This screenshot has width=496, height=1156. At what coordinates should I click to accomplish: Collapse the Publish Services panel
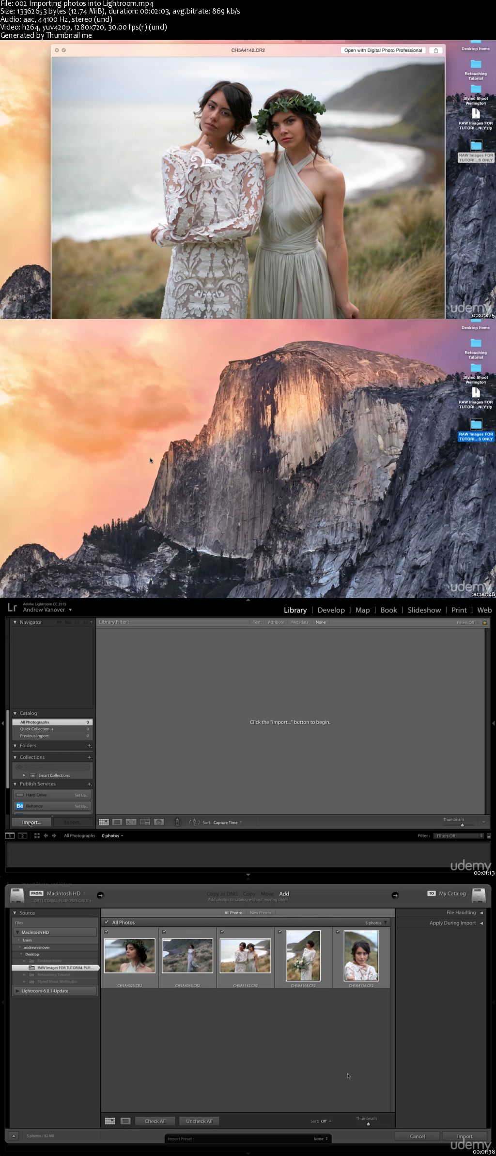click(15, 784)
